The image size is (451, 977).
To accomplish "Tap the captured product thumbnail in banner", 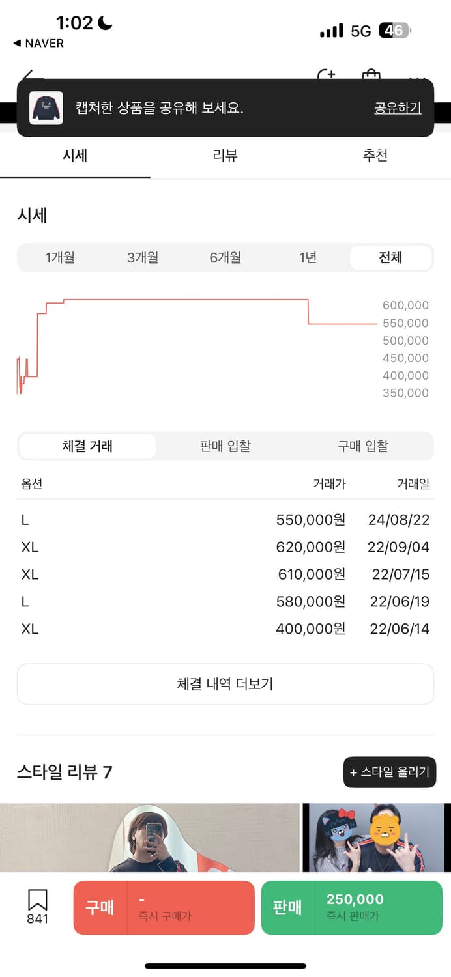I will coord(46,108).
